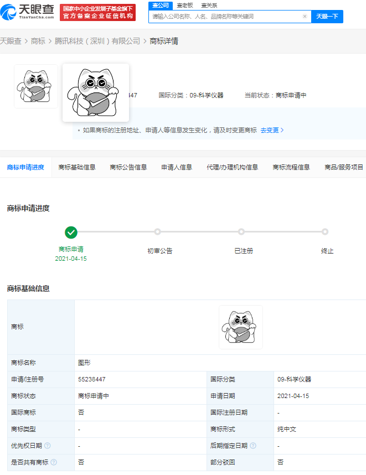Click the 已注册 progress step circle
The width and height of the screenshot is (366, 475).
(241, 232)
